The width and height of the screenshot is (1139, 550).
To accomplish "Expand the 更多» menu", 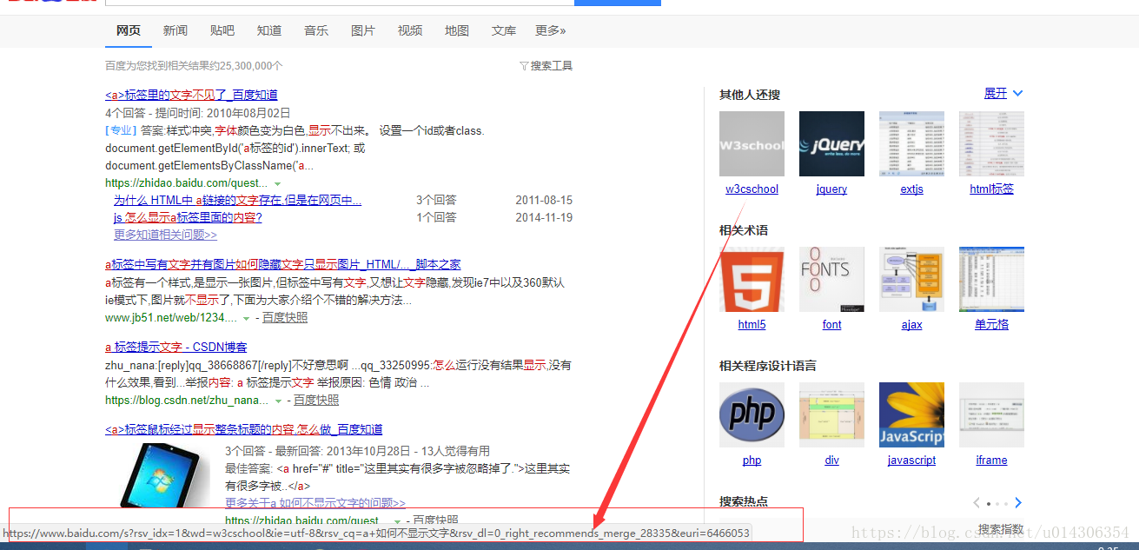I will coord(550,30).
